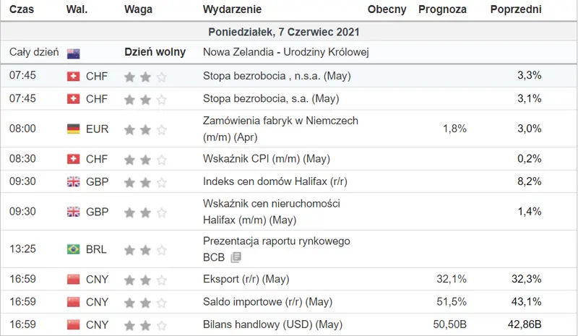Click Swiss flag in Wskaźnik CPI row

click(x=74, y=159)
